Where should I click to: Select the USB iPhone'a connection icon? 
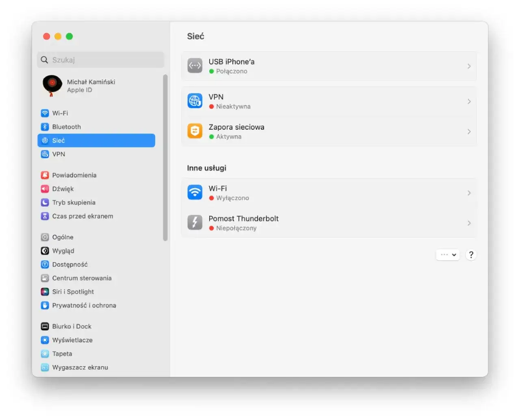click(x=195, y=65)
